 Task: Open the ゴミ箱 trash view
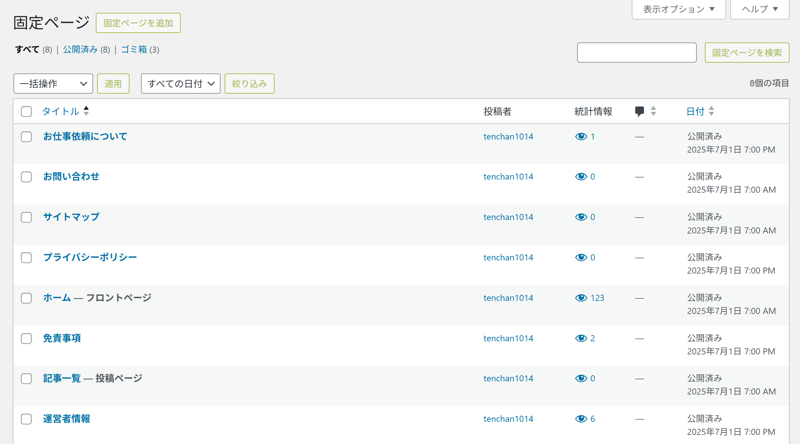134,50
